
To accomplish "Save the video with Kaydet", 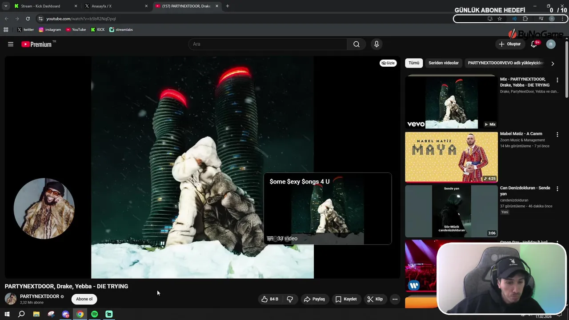I will [x=346, y=299].
